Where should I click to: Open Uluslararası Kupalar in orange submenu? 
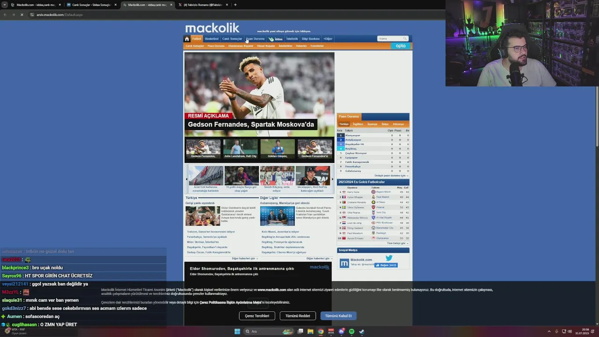click(241, 46)
